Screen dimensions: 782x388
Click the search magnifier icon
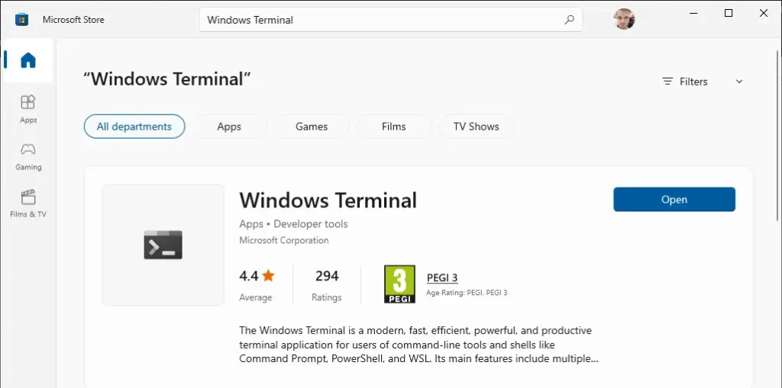[569, 20]
